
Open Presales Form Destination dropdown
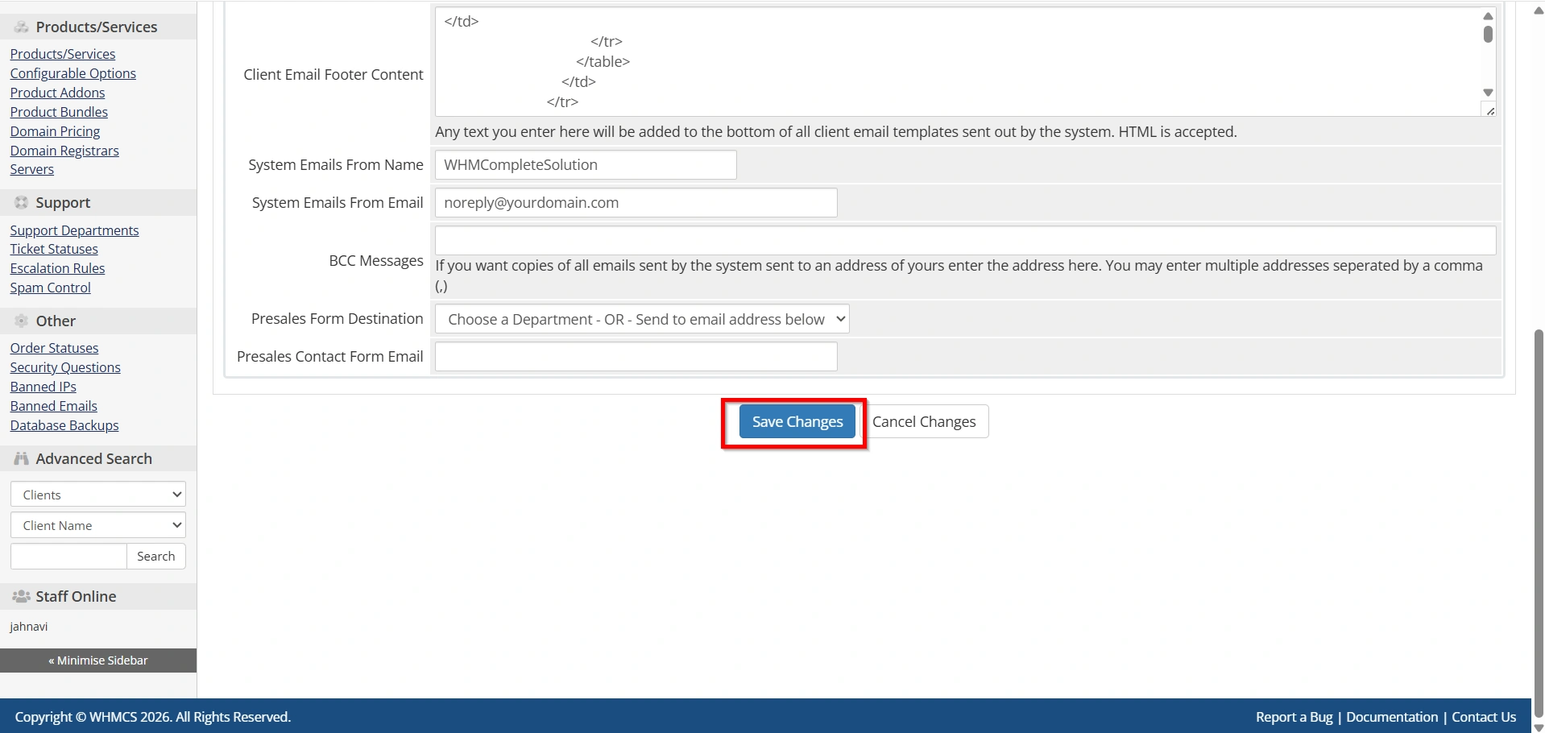(x=642, y=319)
